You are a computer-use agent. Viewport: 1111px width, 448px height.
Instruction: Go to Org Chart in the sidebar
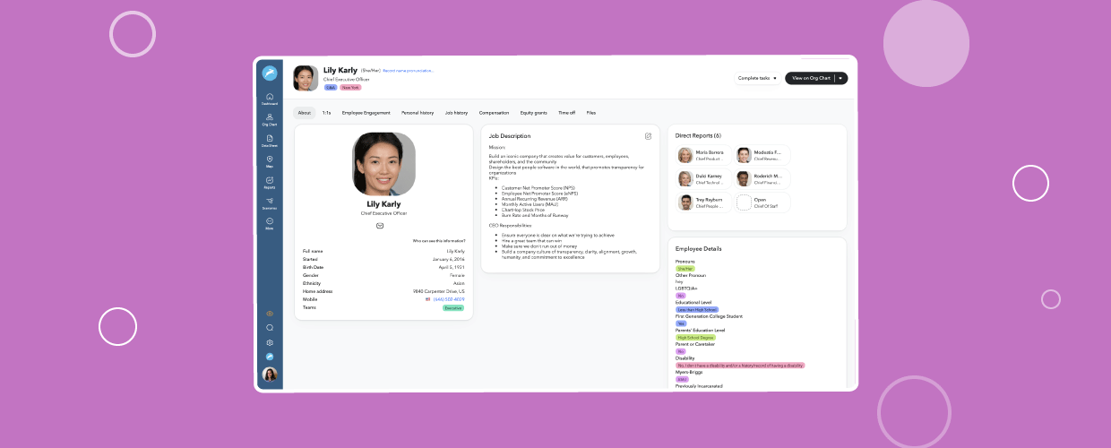coord(270,119)
